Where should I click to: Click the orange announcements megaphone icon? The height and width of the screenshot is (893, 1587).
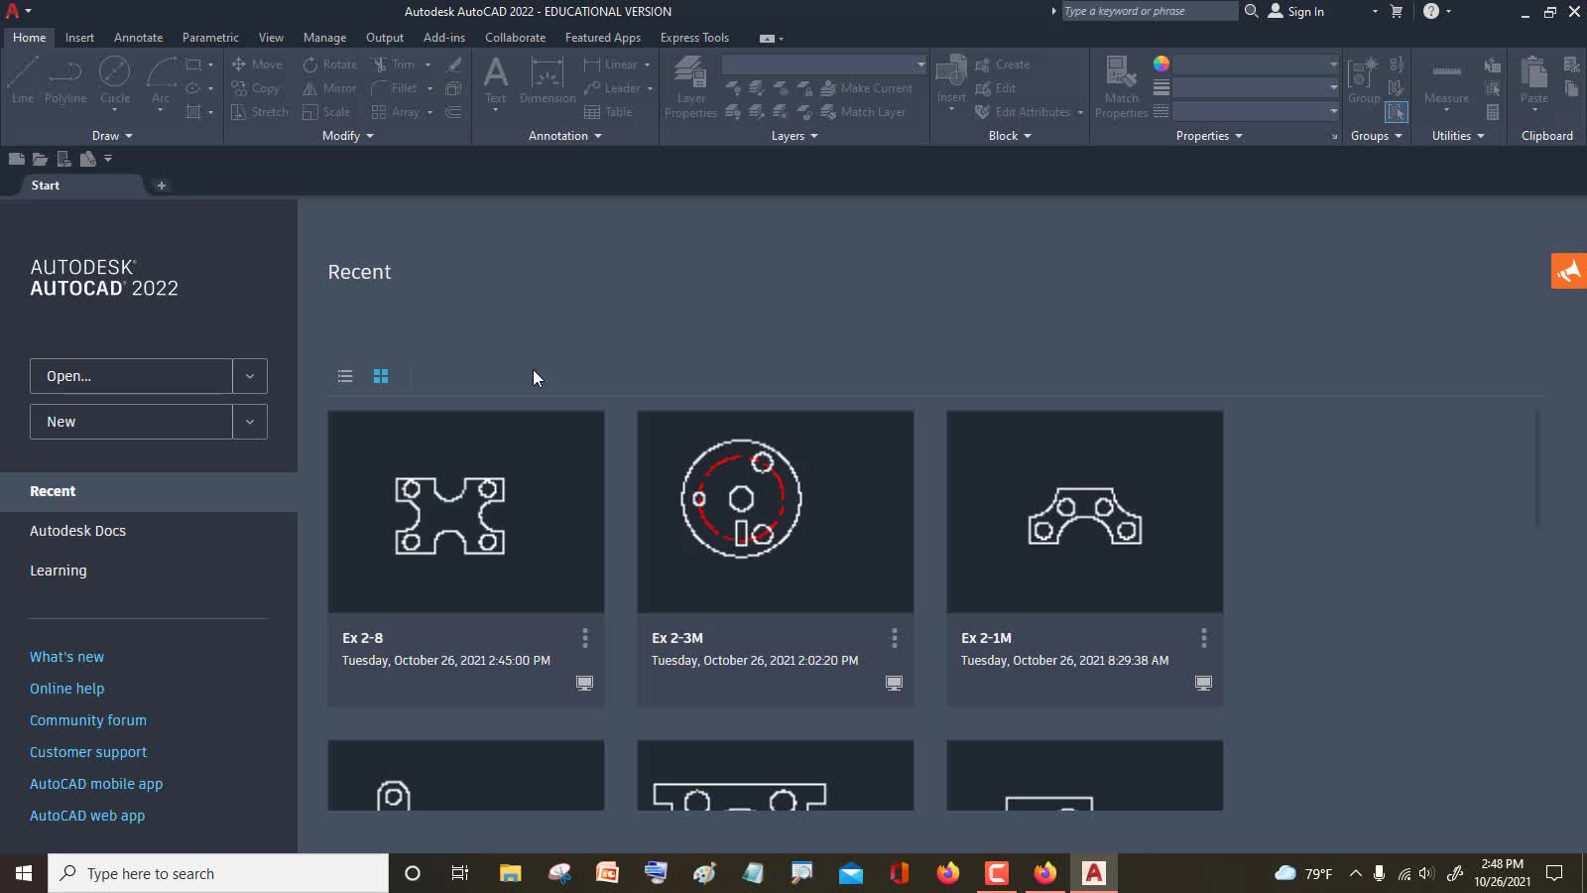(x=1569, y=271)
